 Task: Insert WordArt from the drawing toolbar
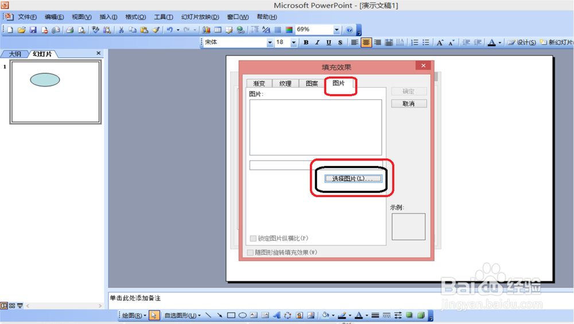pyautogui.click(x=277, y=315)
